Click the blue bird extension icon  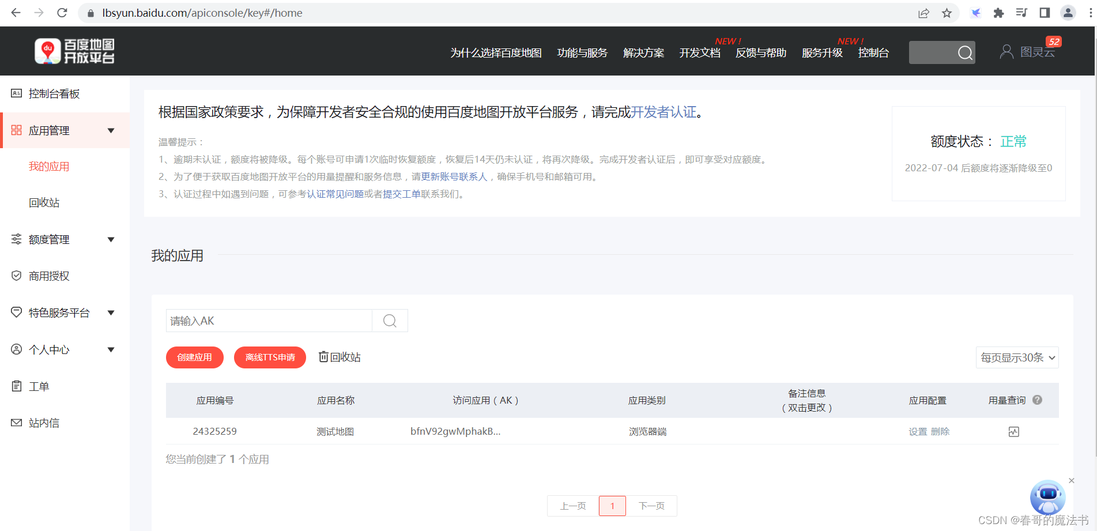[975, 13]
